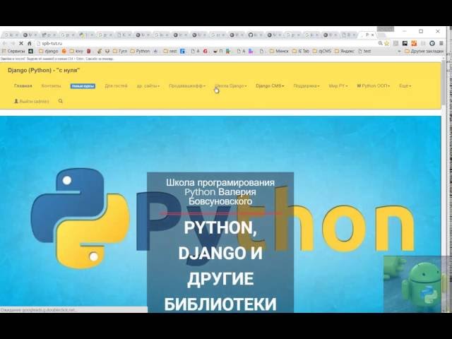Image resolution: width=452 pixels, height=339 pixels.
Task: Go to Главная in site menu
Action: coord(23,85)
